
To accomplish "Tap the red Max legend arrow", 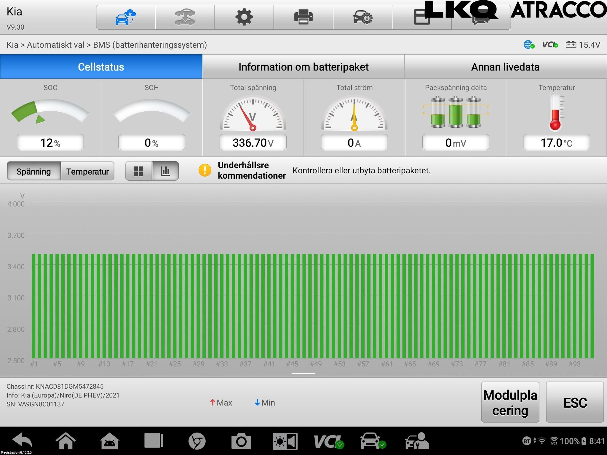I will pos(213,403).
